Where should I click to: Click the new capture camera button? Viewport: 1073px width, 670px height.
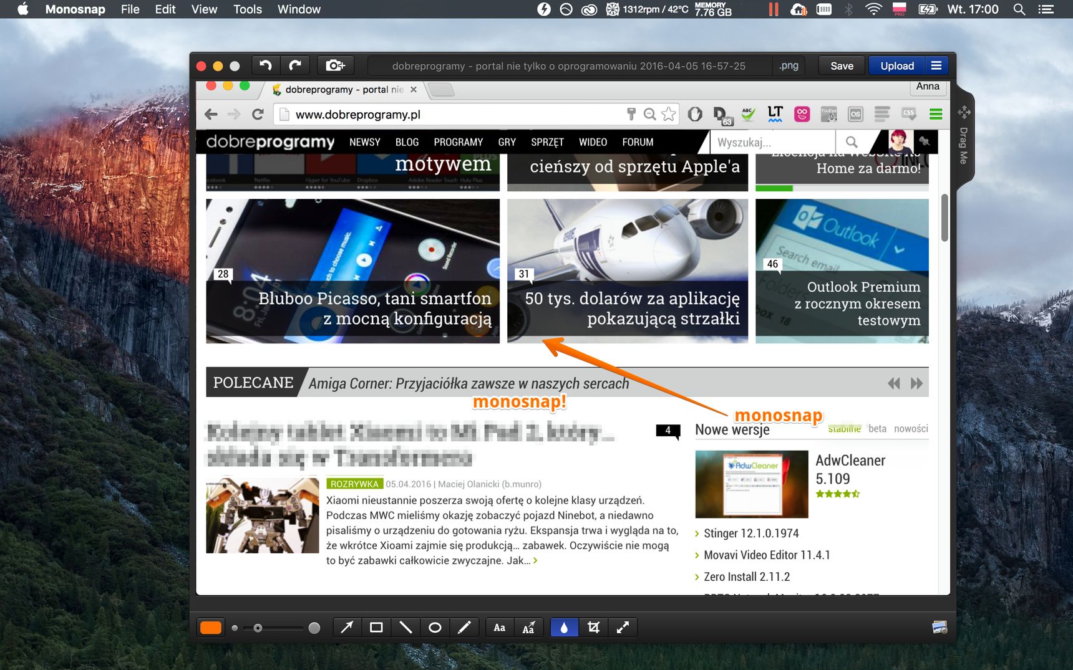[x=336, y=65]
